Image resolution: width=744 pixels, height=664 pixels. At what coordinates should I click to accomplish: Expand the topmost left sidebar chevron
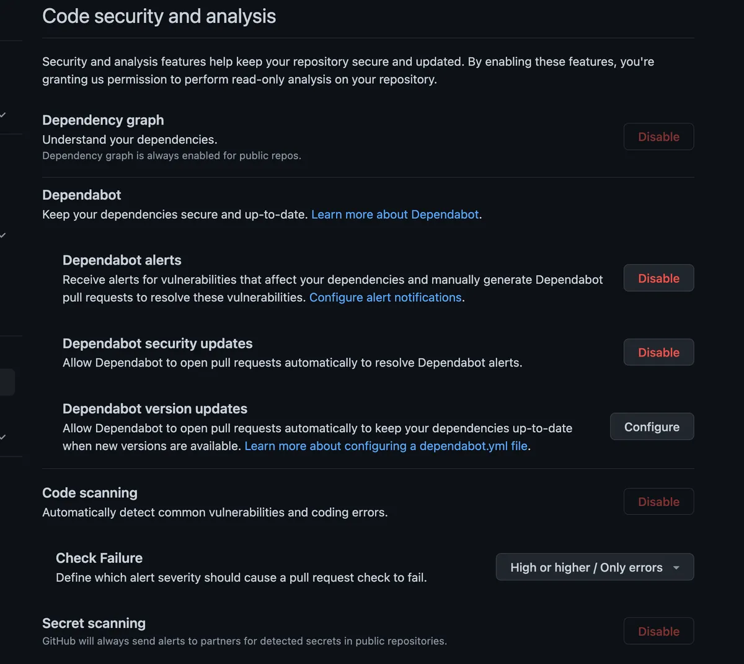point(4,115)
